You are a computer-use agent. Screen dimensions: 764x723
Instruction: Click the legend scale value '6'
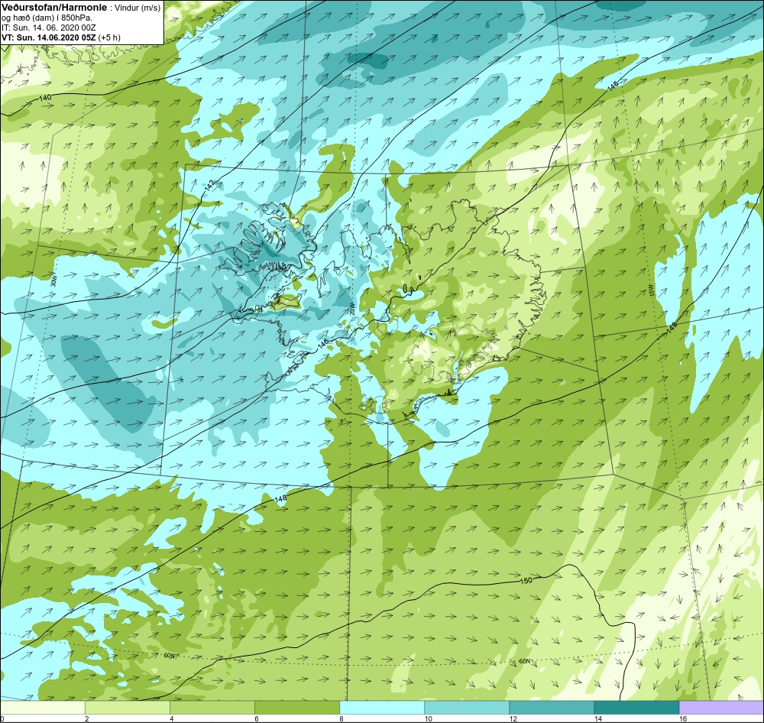tap(256, 718)
